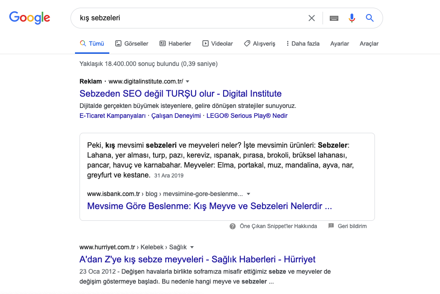Click the Geri bildirim link
Screen dimensions: 440x294
352,226
